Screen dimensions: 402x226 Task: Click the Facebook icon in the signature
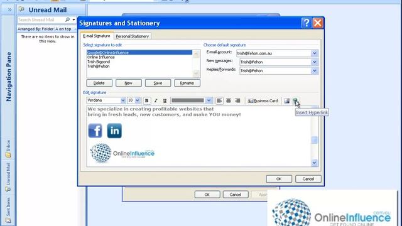coord(95,131)
